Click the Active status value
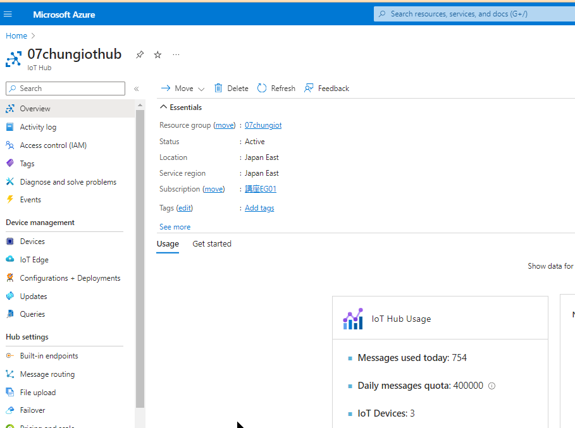575x428 pixels. [254, 142]
